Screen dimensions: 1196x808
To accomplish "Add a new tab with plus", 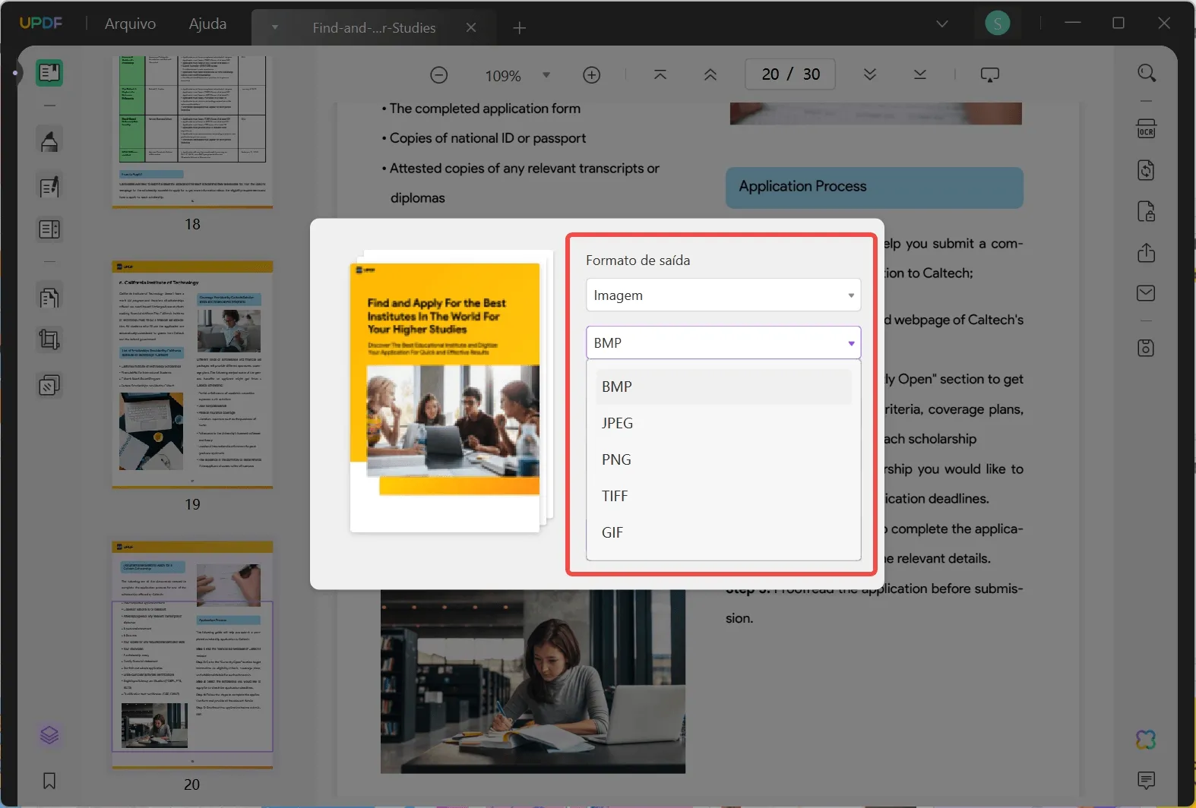I will point(520,28).
